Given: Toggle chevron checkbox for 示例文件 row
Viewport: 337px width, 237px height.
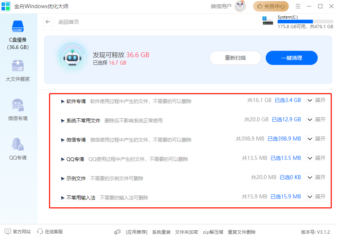Looking at the screenshot, I should tap(310, 177).
